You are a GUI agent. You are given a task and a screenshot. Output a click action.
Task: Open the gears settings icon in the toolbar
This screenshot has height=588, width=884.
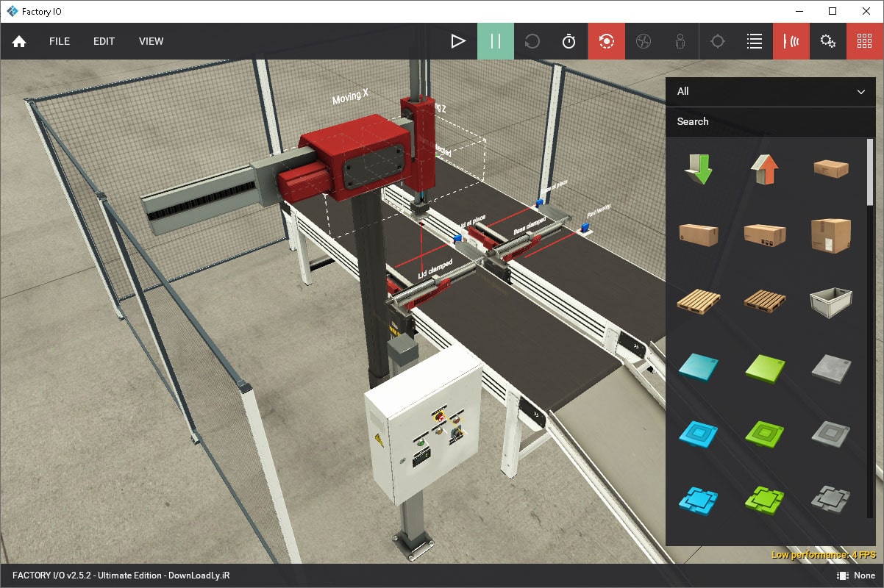828,41
